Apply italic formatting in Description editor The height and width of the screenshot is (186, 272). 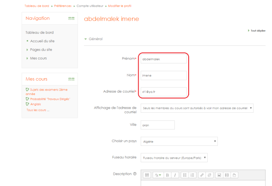tap(175, 175)
